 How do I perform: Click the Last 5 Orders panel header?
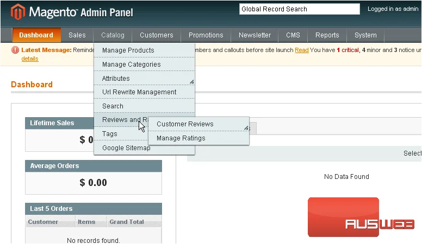pos(94,209)
